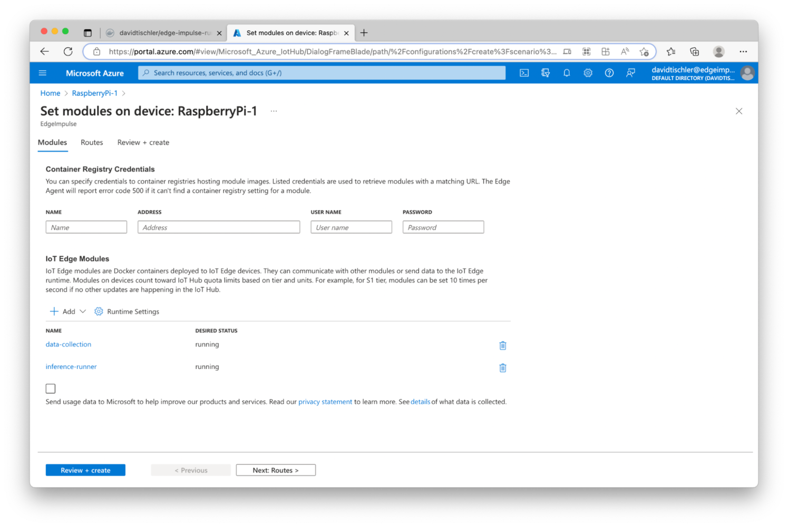Click the browser address bar URL
788x527 pixels.
(x=332, y=52)
